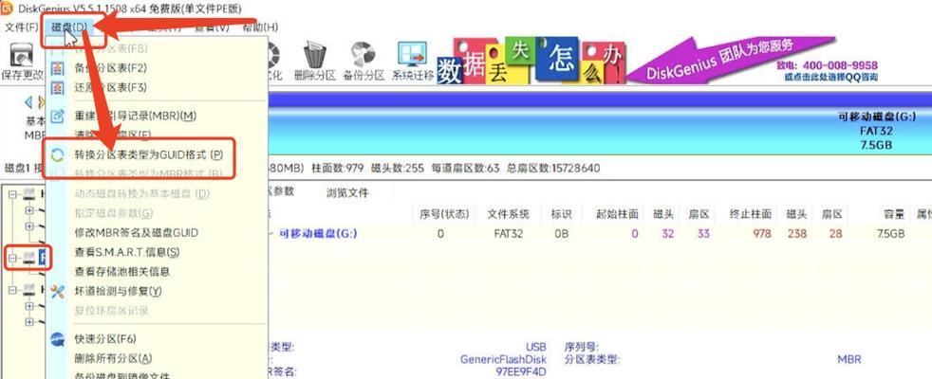Click the greyed 复位坏扇区记录 entry

click(x=111, y=310)
